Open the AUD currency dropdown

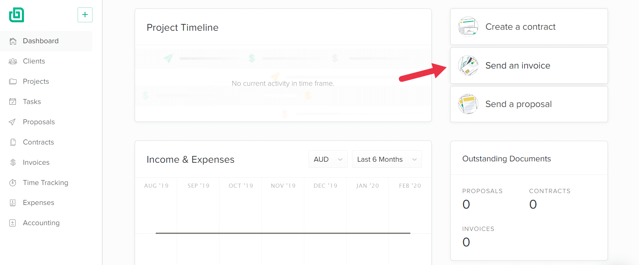point(328,159)
